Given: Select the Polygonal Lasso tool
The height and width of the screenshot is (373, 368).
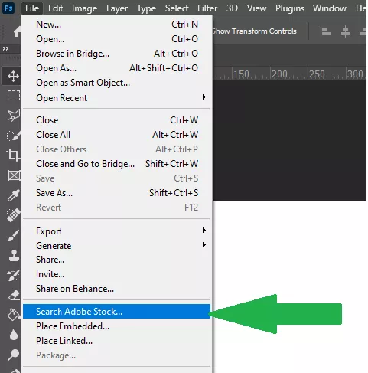Looking at the screenshot, I should click(14, 115).
